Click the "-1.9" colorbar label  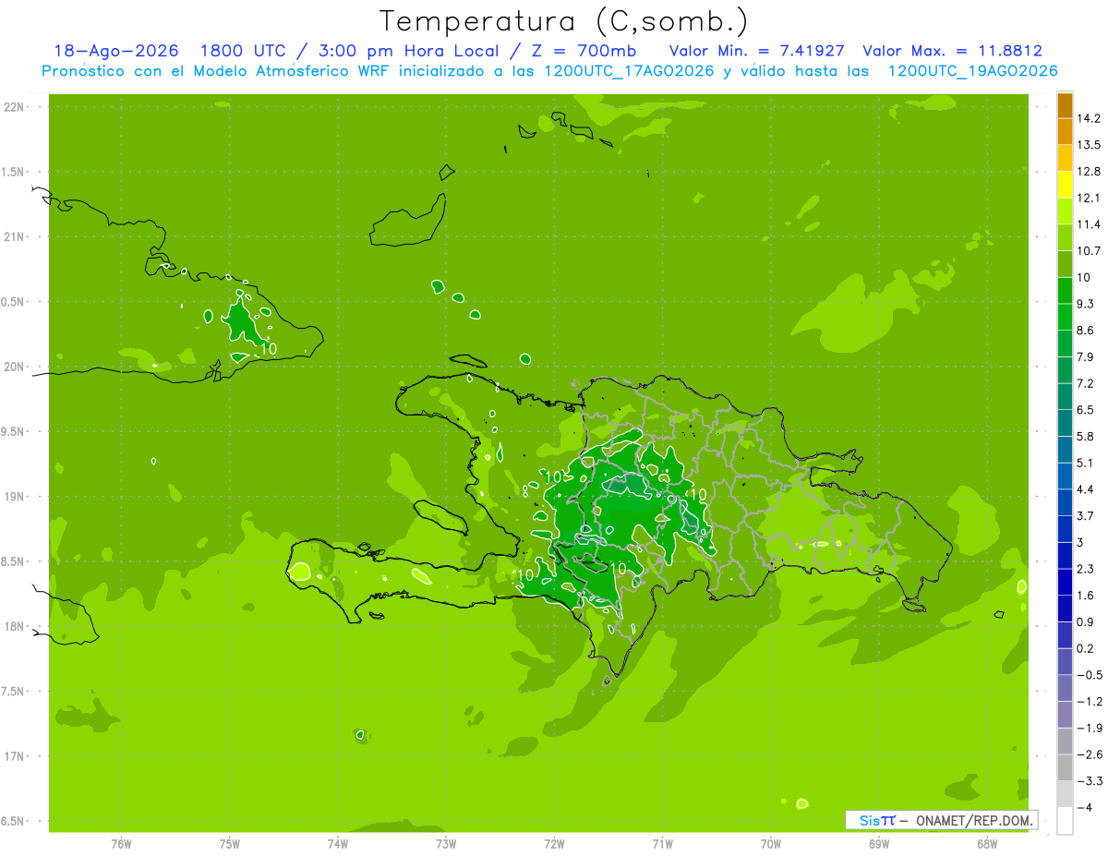point(1090,728)
